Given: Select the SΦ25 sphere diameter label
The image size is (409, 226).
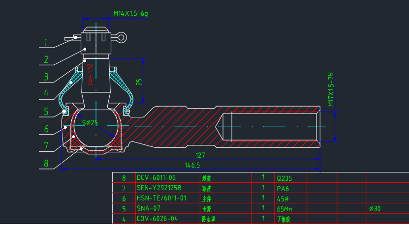Looking at the screenshot, I should tap(90, 122).
